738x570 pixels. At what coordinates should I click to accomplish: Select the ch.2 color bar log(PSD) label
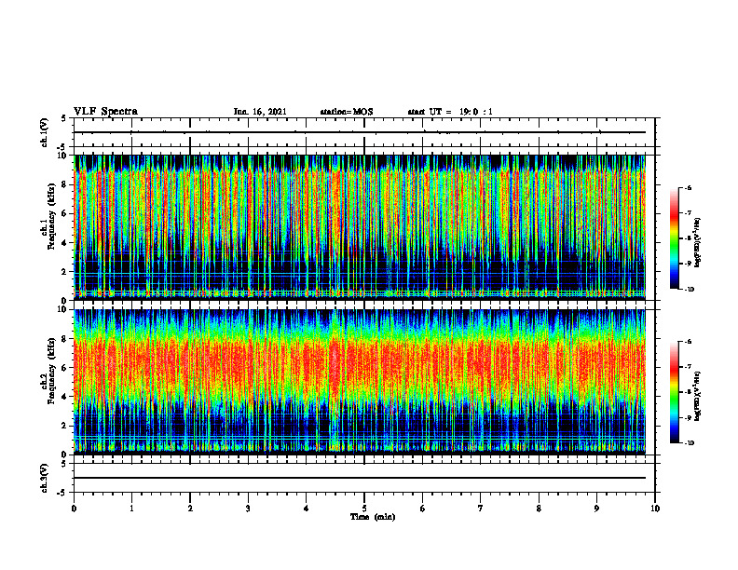pyautogui.click(x=698, y=395)
